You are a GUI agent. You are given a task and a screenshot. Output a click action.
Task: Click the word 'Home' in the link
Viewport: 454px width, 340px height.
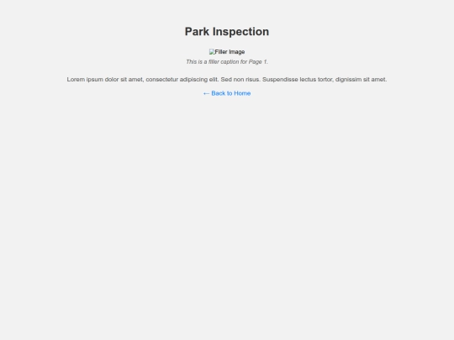(242, 93)
